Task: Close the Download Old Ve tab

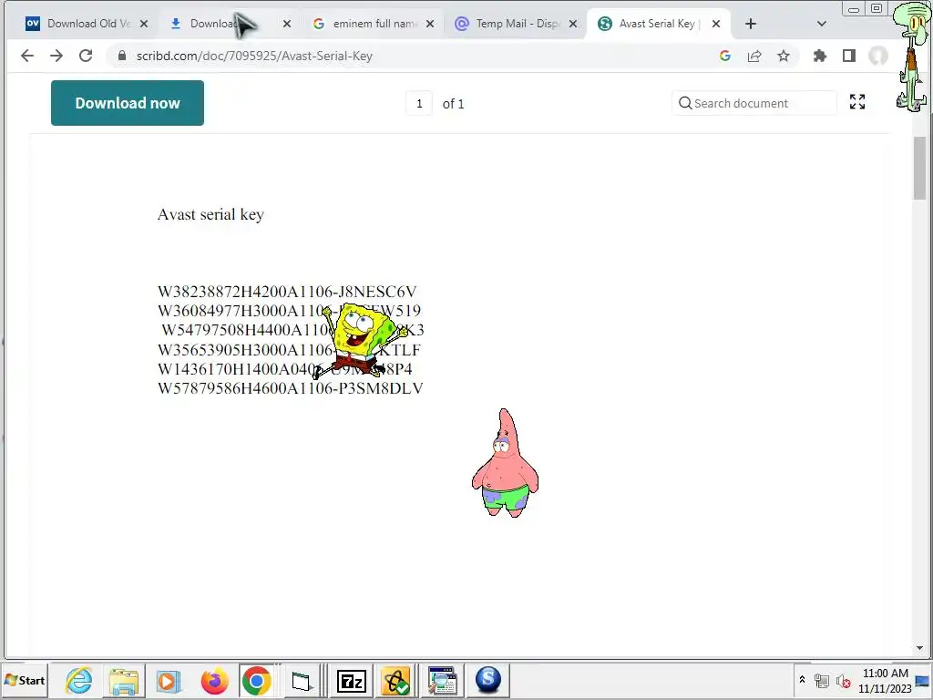Action: pyautogui.click(x=144, y=24)
